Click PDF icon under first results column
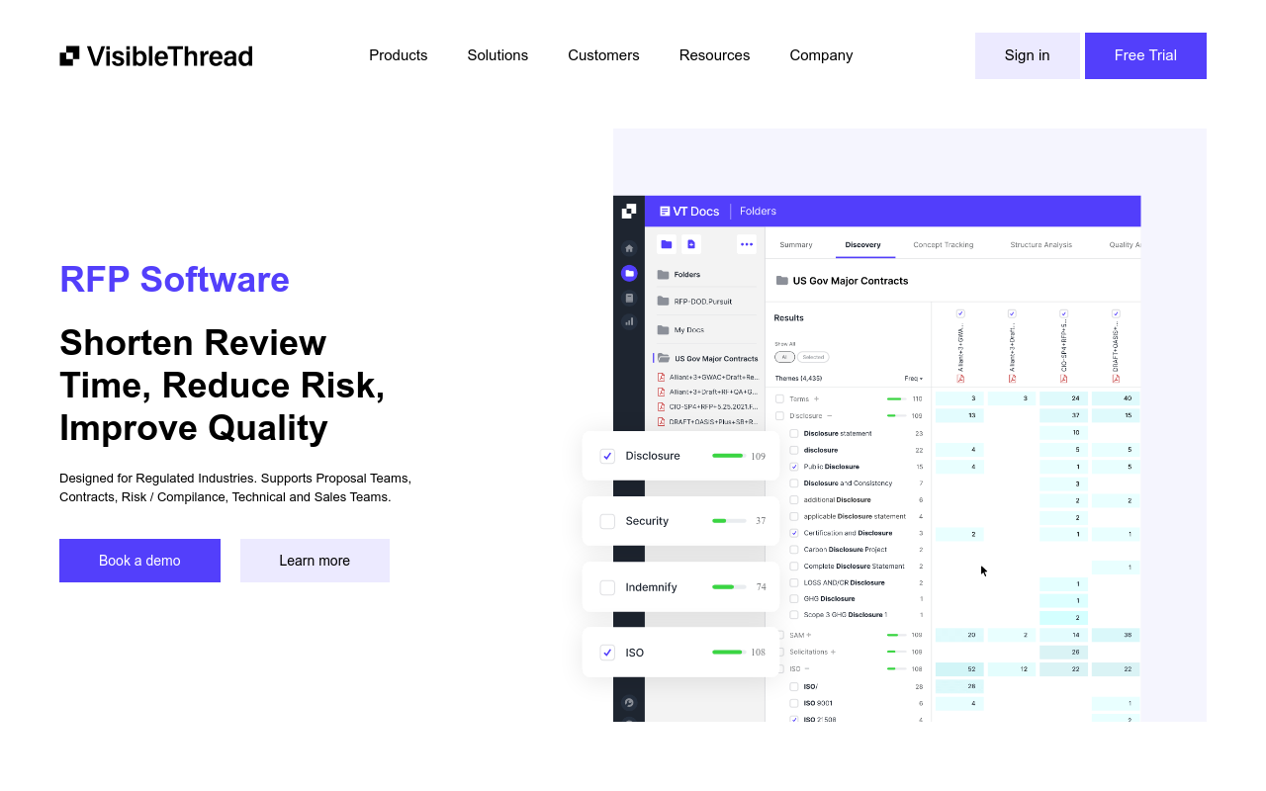The width and height of the screenshot is (1266, 791). point(960,378)
